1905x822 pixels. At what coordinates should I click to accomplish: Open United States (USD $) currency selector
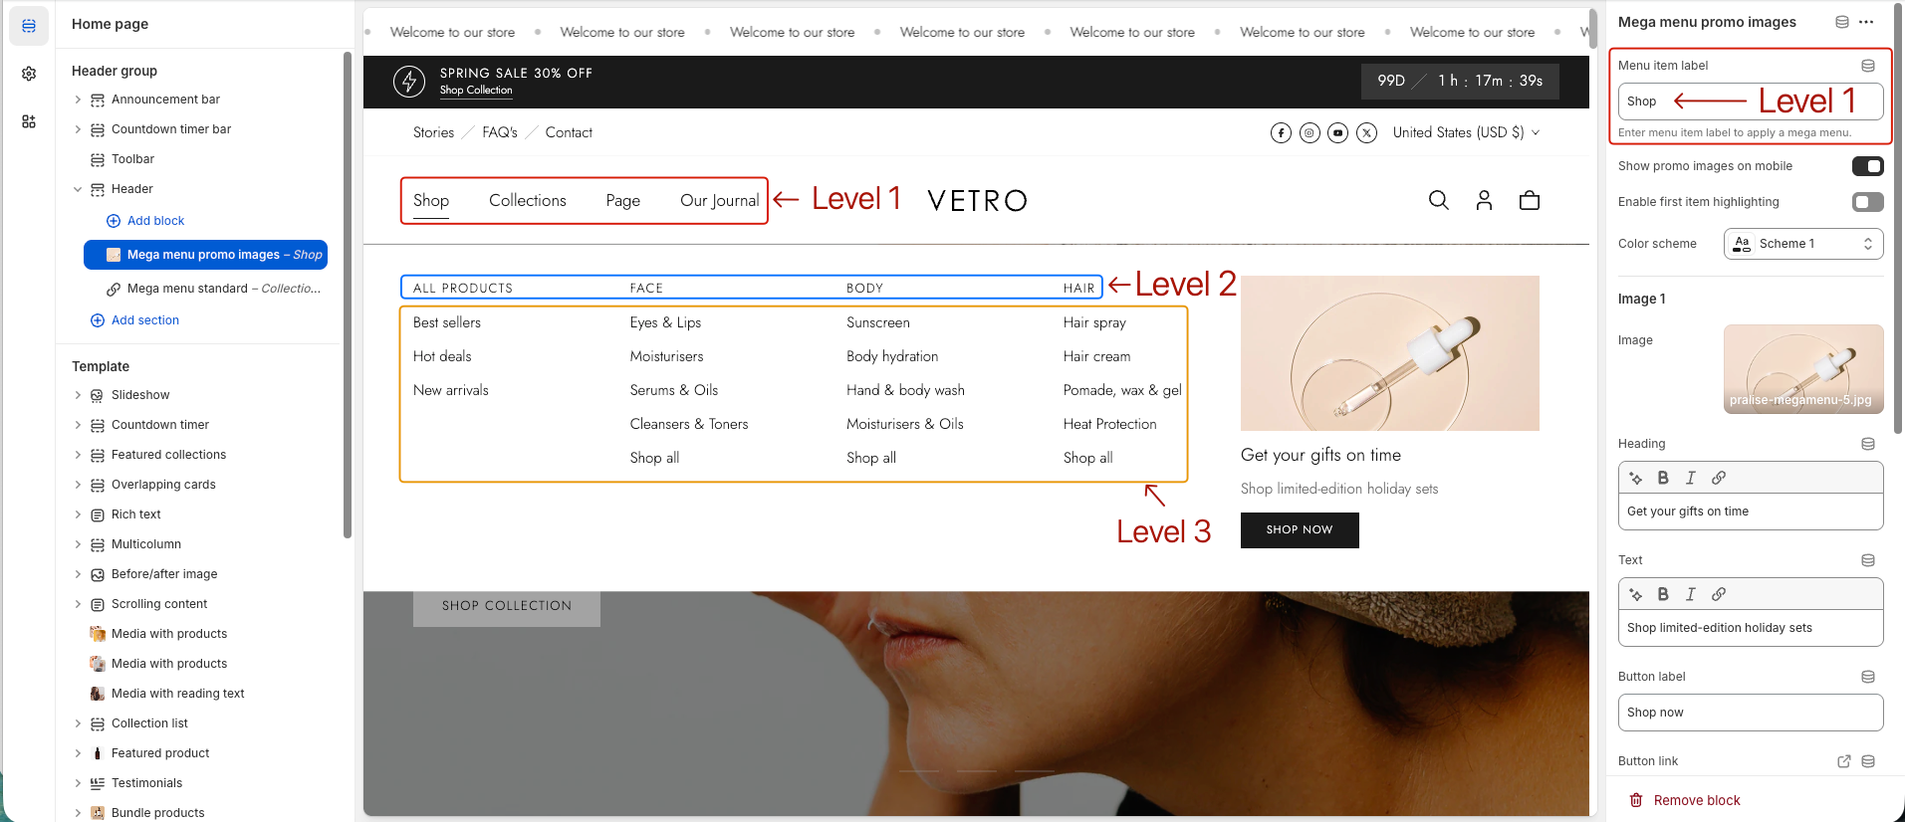pos(1465,132)
